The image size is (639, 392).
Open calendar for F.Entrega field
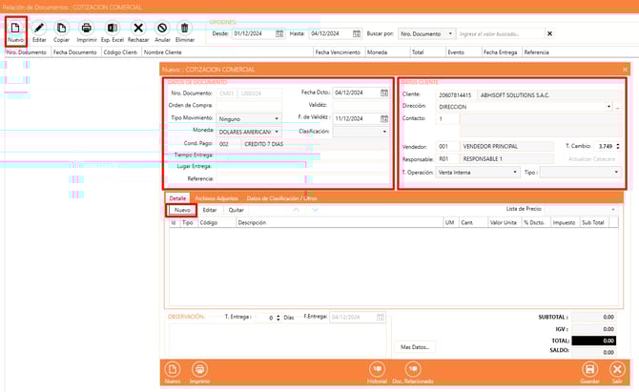click(381, 317)
